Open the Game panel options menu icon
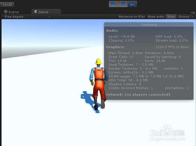196x146 pixels. pyautogui.click(x=193, y=13)
